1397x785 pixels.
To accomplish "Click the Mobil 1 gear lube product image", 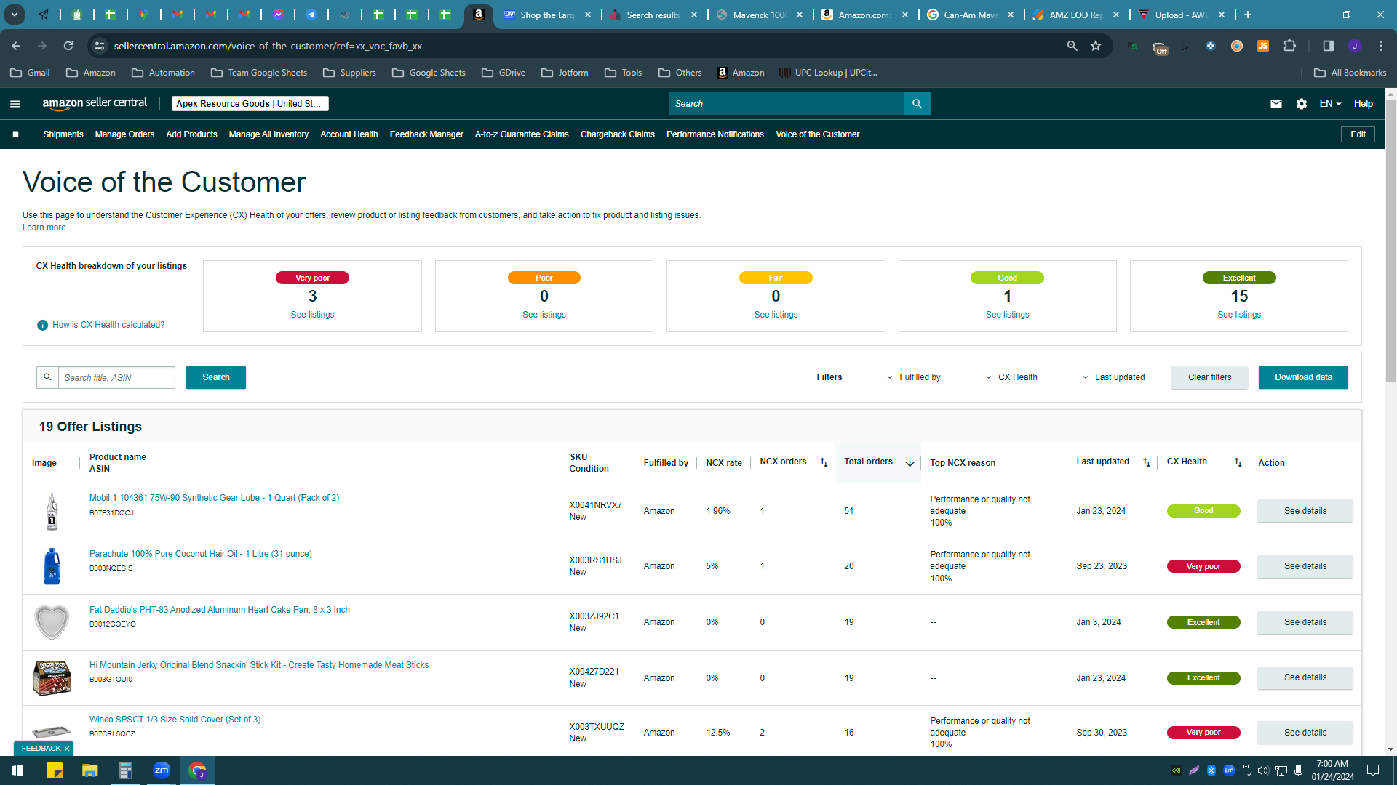I will click(x=52, y=511).
